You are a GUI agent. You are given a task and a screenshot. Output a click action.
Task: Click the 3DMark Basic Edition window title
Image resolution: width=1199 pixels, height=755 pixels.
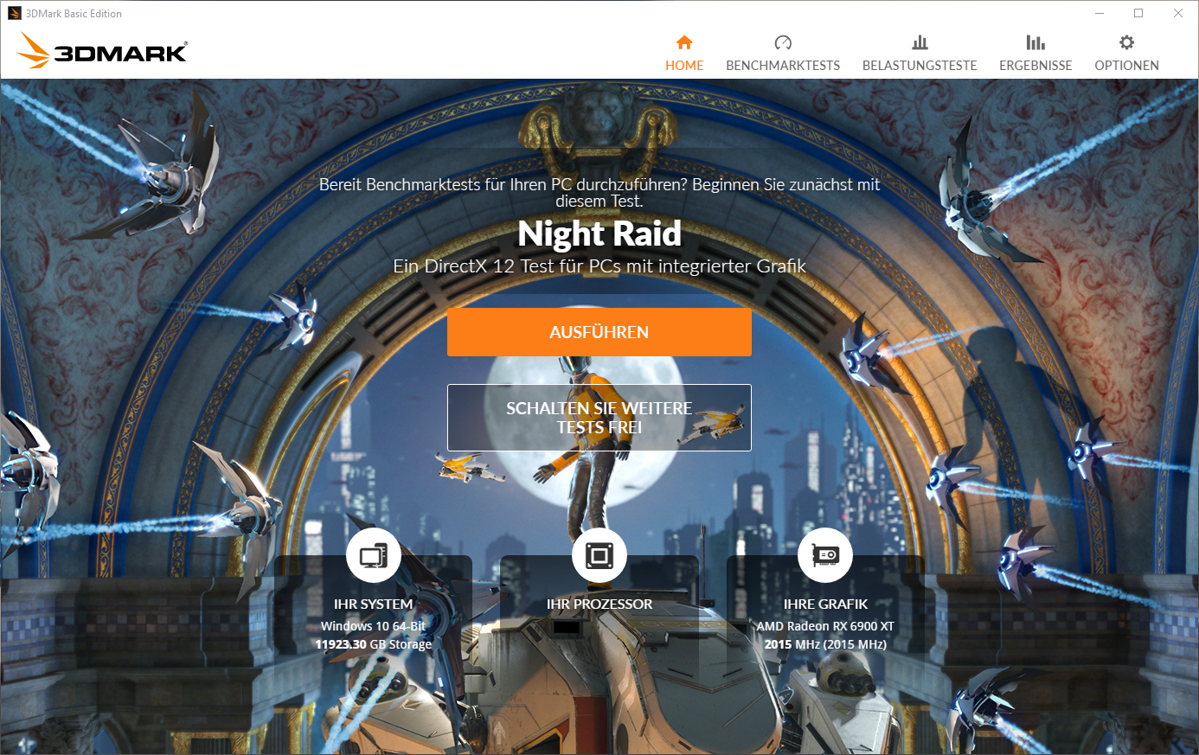(x=74, y=13)
